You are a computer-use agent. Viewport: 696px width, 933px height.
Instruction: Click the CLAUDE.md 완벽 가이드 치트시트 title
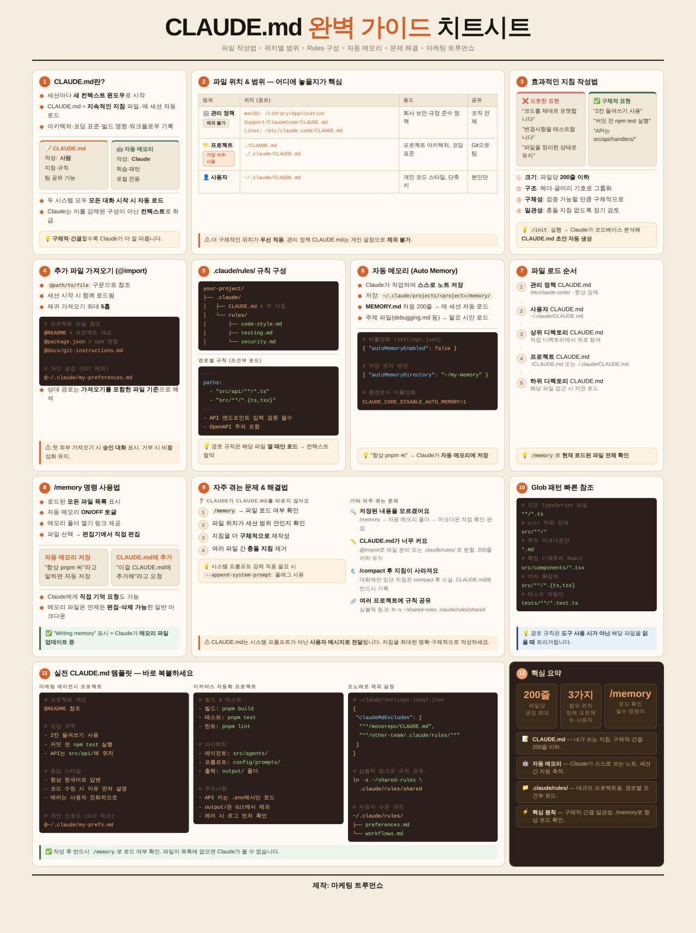pyautogui.click(x=348, y=27)
